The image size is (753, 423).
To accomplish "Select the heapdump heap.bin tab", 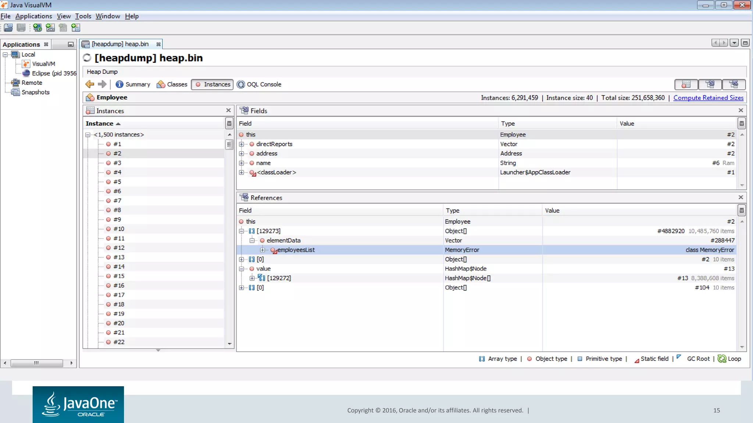I will (120, 44).
